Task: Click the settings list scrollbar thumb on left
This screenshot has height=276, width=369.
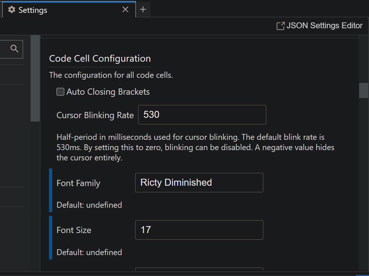Action: (x=35, y=78)
